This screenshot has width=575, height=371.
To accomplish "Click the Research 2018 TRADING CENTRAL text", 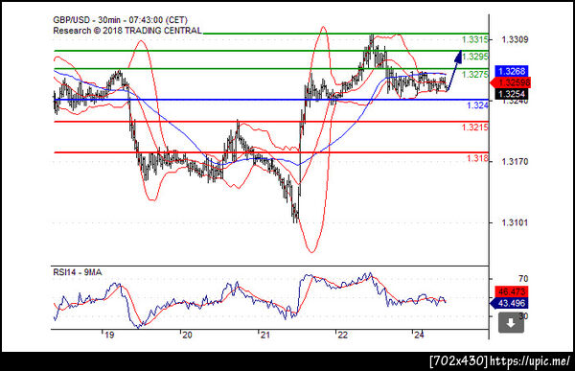I will tap(127, 31).
